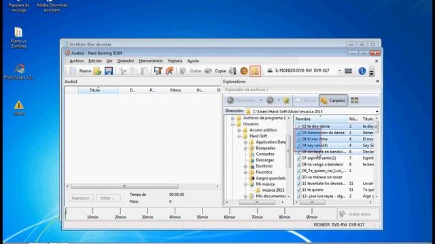Select file 11 te quiero
This screenshot has height=244, width=435.
(313, 190)
